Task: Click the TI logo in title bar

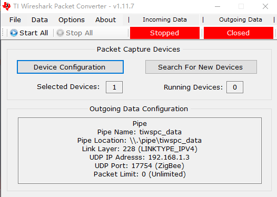Action: tap(6, 6)
